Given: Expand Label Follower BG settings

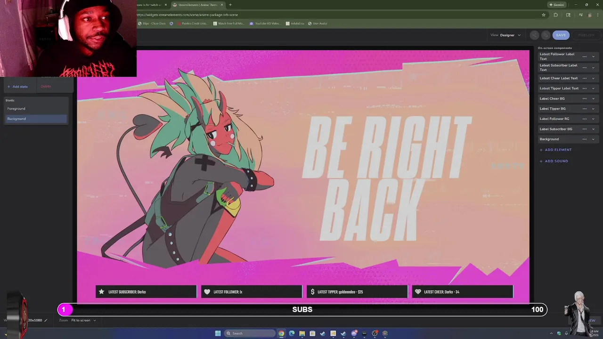Looking at the screenshot, I should [x=593, y=119].
